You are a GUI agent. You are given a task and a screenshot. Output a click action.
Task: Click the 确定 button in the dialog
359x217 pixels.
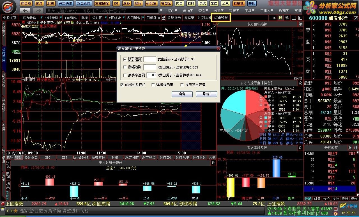(182, 94)
